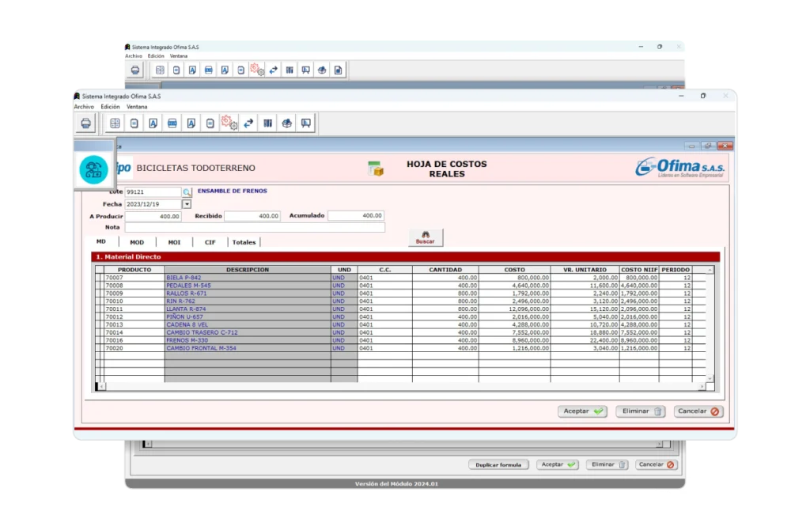
Task: Switch to the MD tab
Action: point(101,241)
